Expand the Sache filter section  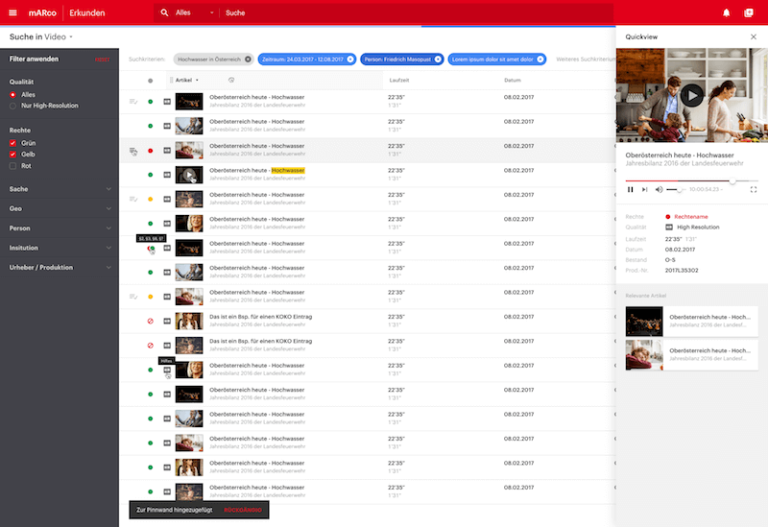coord(60,189)
